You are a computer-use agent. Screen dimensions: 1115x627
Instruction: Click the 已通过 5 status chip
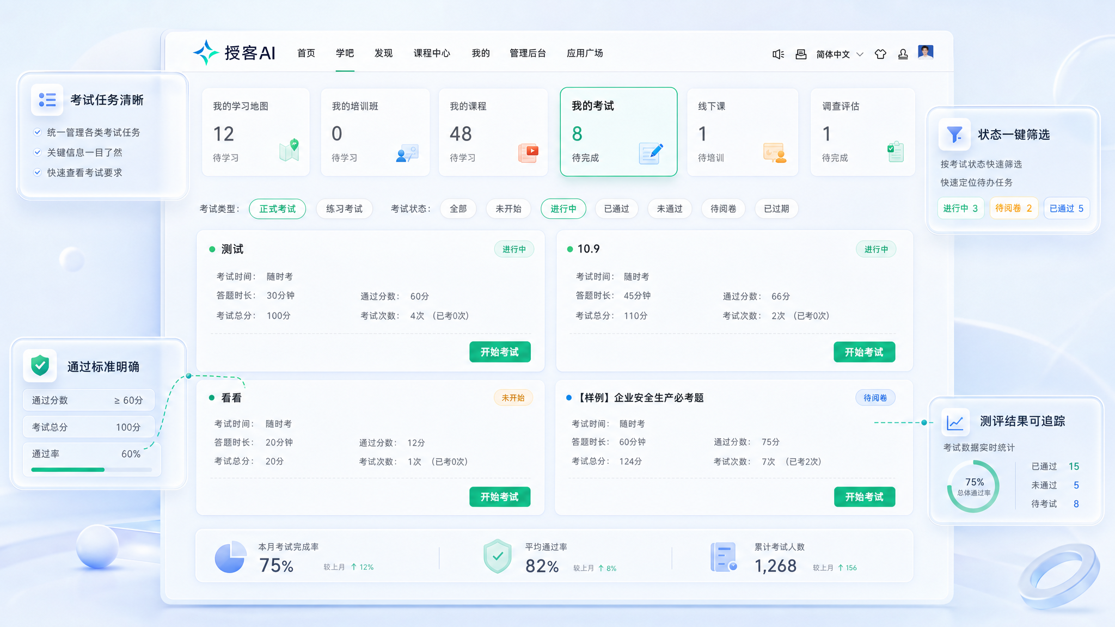point(1067,208)
